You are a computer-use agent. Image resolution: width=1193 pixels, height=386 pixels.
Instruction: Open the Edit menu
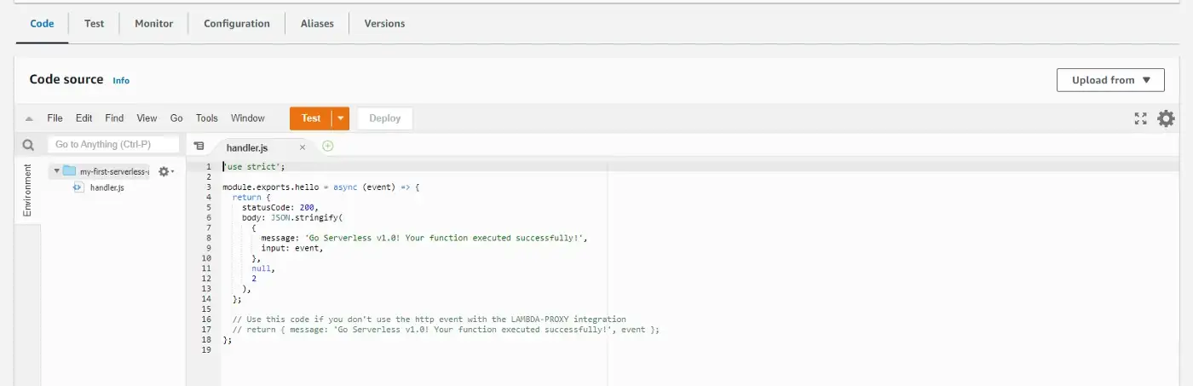84,118
